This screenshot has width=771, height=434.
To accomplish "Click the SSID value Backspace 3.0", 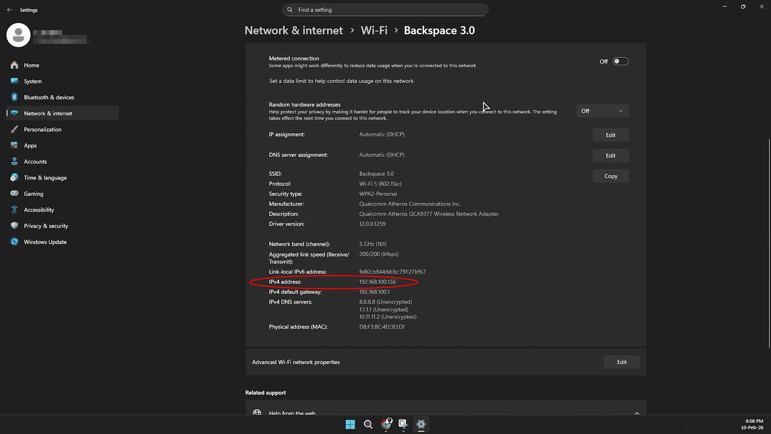I will pos(376,174).
